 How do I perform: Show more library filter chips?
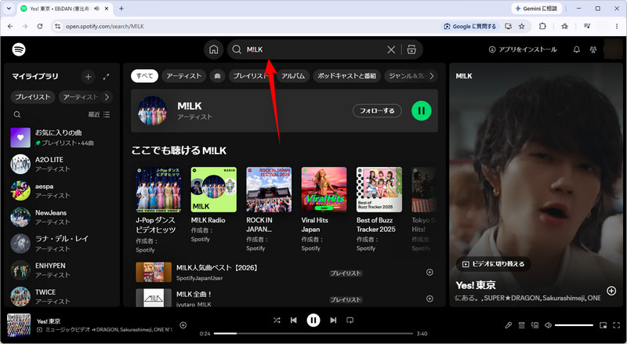click(107, 97)
